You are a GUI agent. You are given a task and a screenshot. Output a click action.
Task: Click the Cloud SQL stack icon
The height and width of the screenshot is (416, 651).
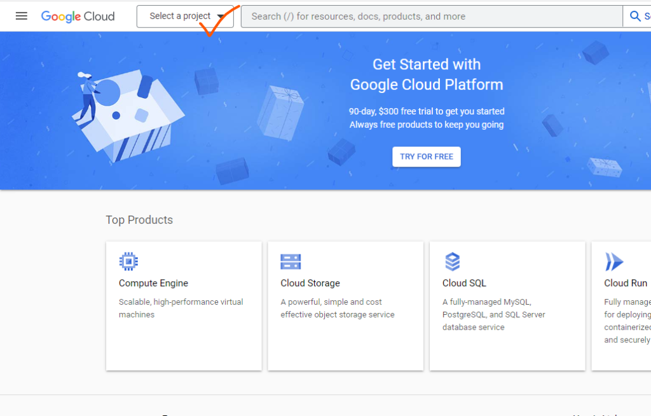(452, 261)
